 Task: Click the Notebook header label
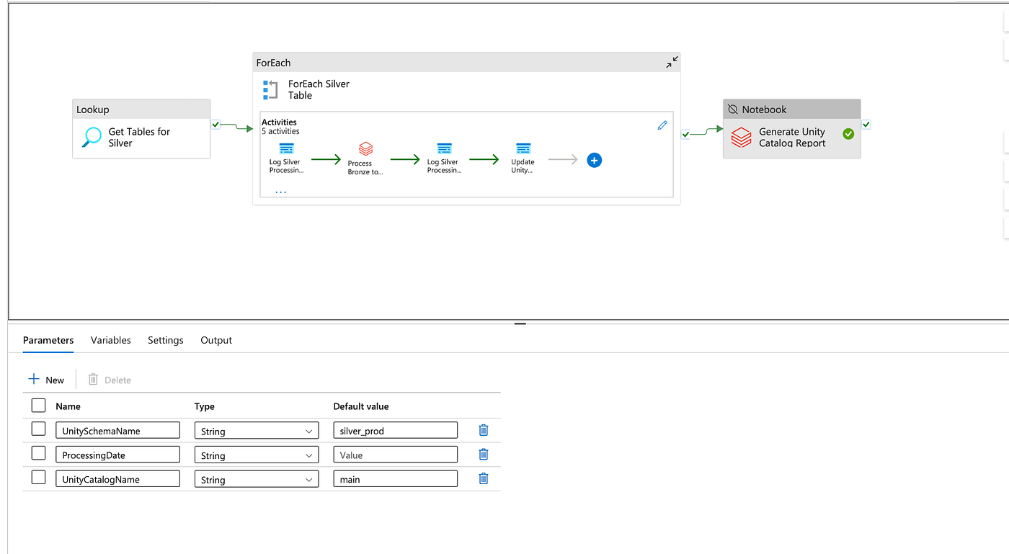(764, 110)
